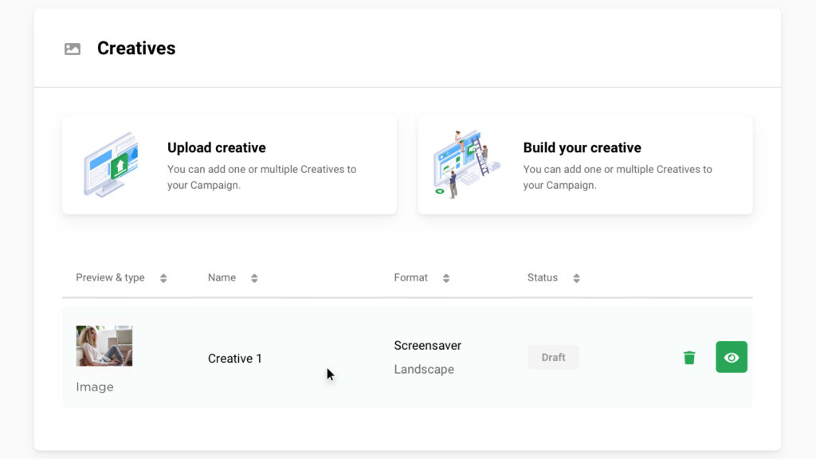Screen dimensions: 816x459
Task: Open the Upload creative card
Action: tap(229, 165)
